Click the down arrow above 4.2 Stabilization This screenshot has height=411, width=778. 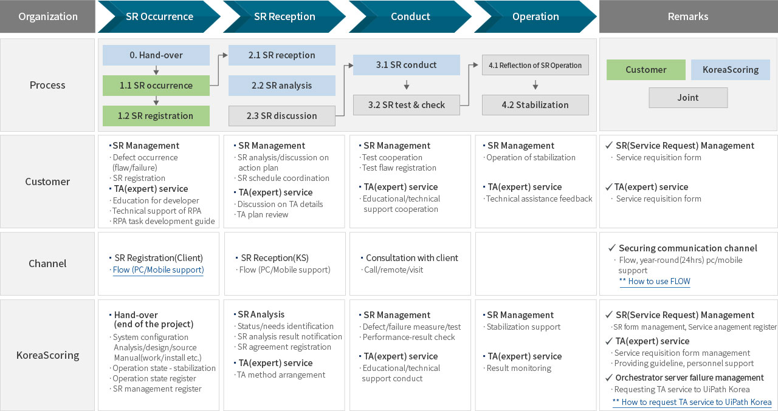click(535, 85)
